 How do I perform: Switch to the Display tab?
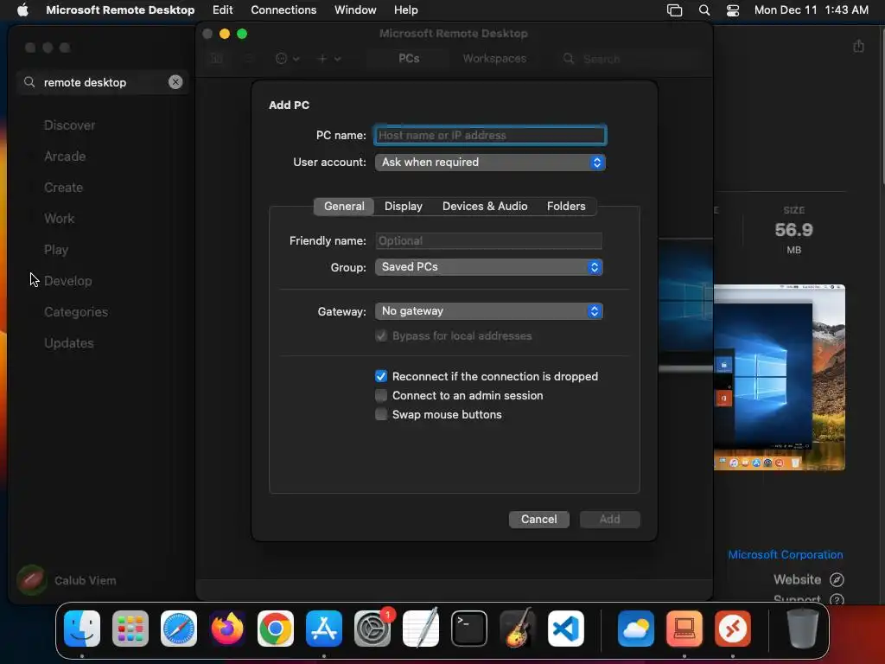pyautogui.click(x=403, y=206)
